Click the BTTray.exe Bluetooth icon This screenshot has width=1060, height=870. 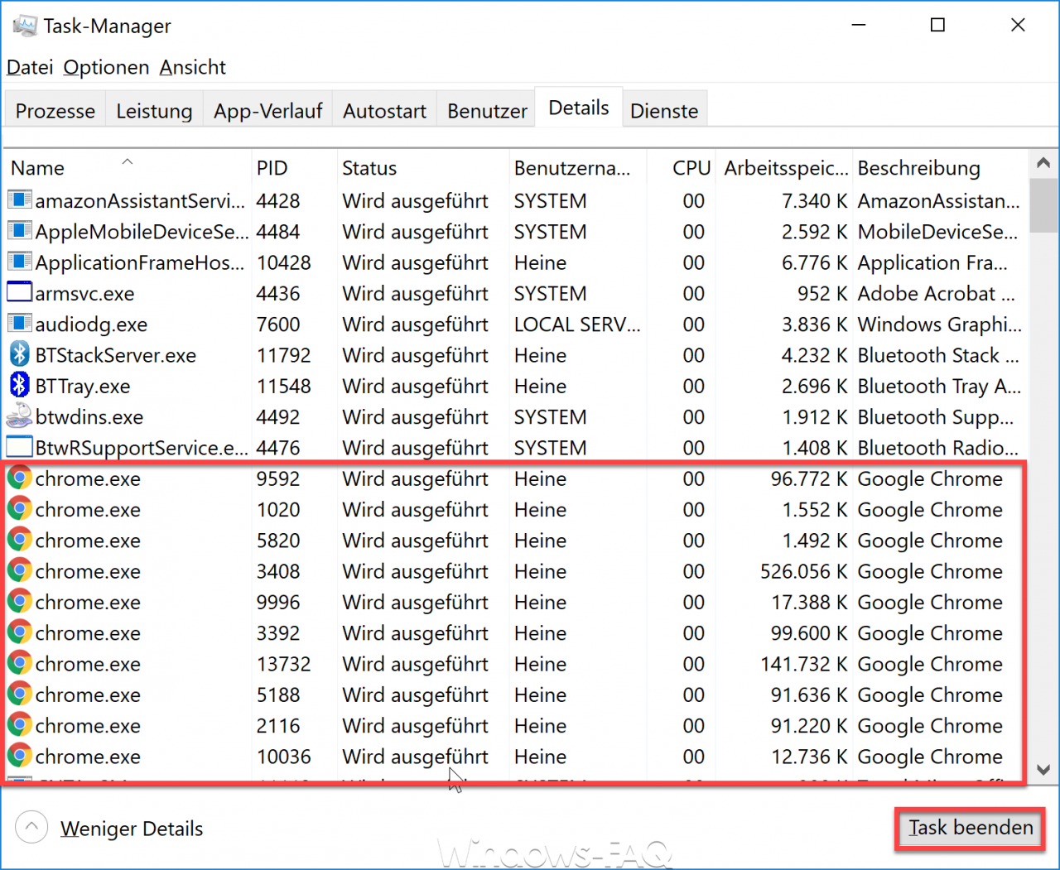coord(20,385)
